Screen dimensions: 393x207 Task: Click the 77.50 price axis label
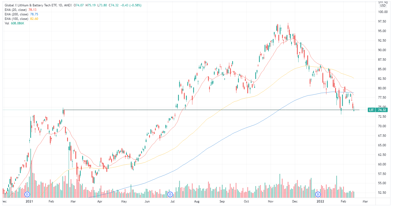tap(382, 98)
